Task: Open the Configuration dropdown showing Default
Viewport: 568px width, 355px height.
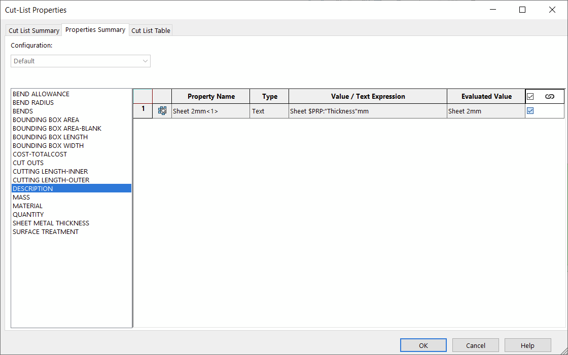Action: click(x=81, y=61)
